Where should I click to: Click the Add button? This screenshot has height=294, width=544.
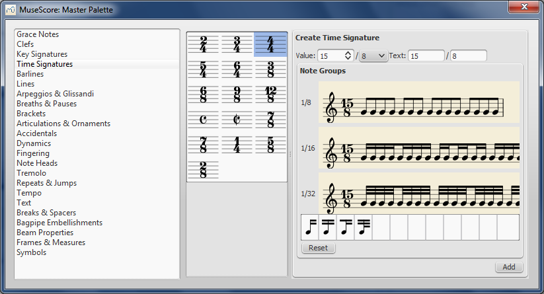coord(509,267)
